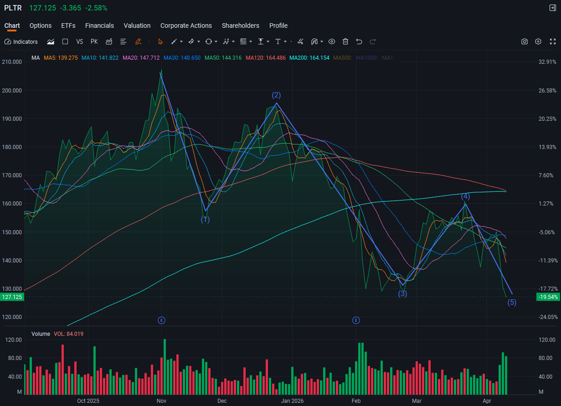The height and width of the screenshot is (406, 561).
Task: Click the MA indicator label
Action: (x=36, y=58)
